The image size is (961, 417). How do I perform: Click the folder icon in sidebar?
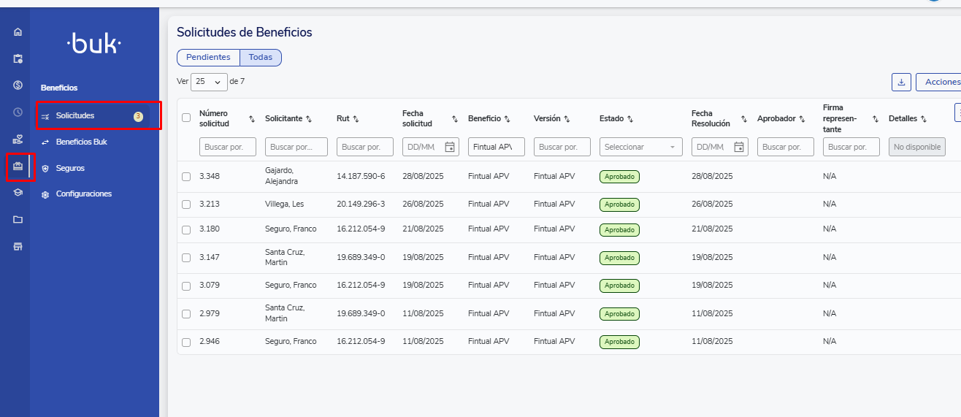[18, 219]
